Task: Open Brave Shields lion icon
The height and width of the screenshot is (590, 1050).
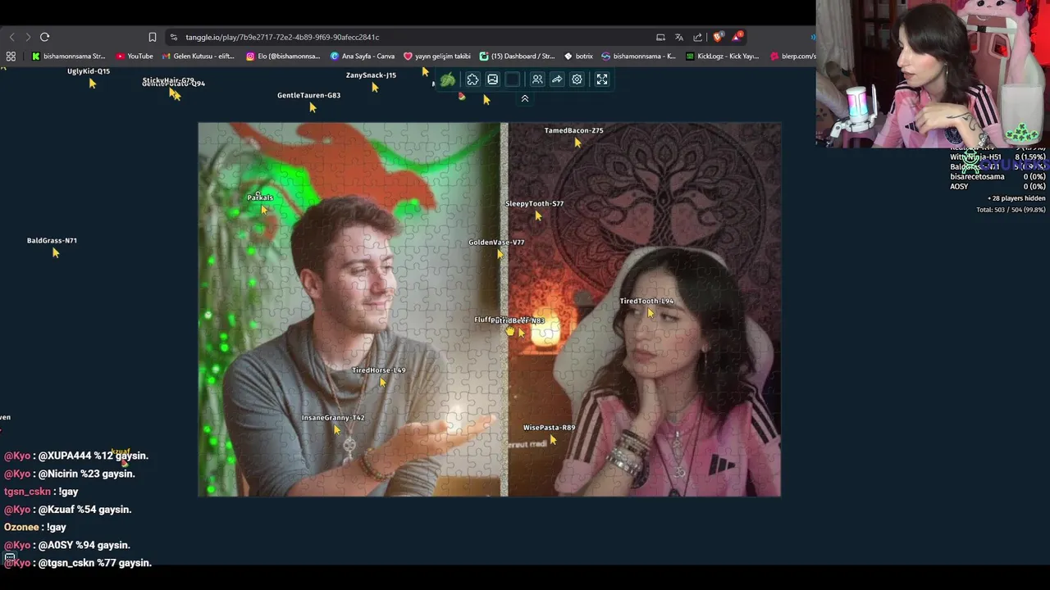Action: [718, 37]
